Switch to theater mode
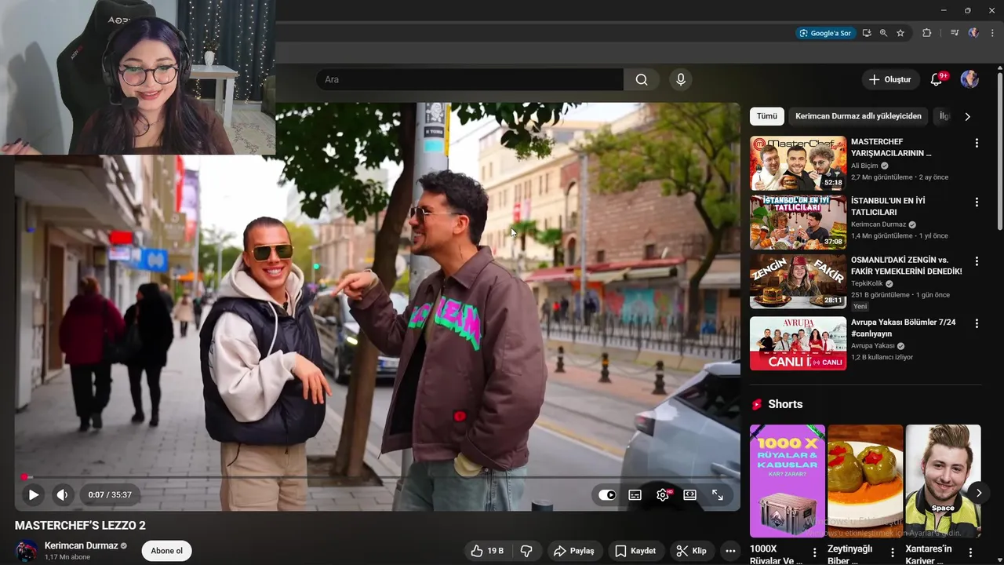Image resolution: width=1004 pixels, height=565 pixels. click(x=690, y=495)
